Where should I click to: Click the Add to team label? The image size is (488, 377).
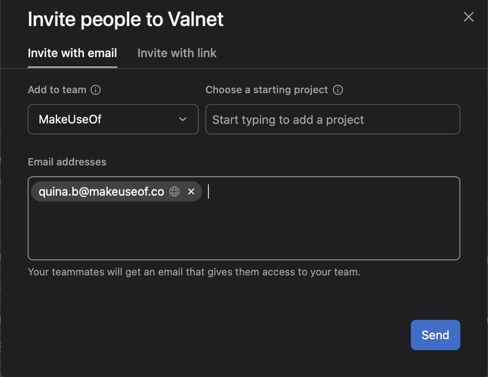(57, 90)
